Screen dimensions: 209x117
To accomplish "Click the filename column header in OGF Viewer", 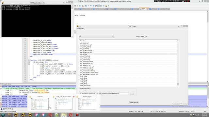I will [128, 41].
